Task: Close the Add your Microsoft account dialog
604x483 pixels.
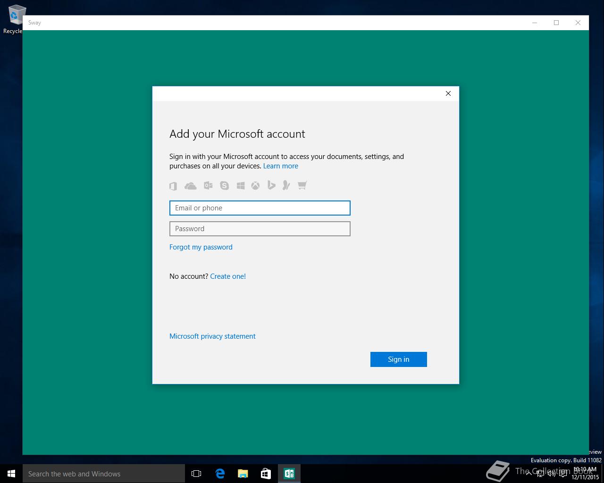Action: tap(448, 93)
